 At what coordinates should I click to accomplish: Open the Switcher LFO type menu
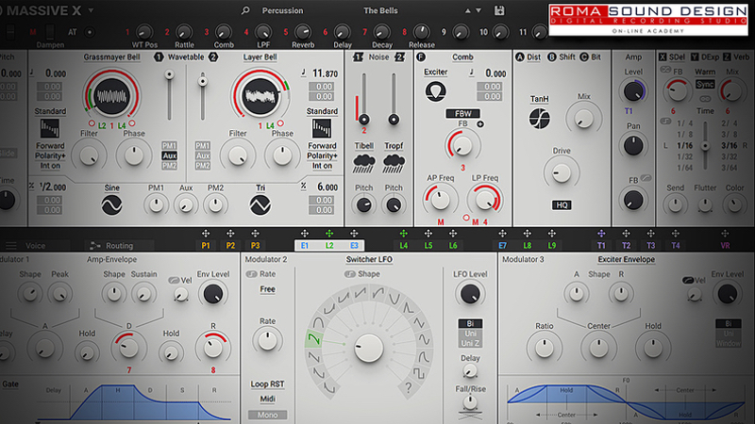pos(369,259)
